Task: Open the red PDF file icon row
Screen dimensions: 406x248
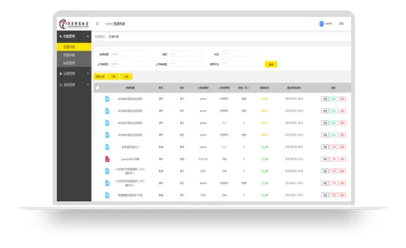Action: [x=107, y=159]
